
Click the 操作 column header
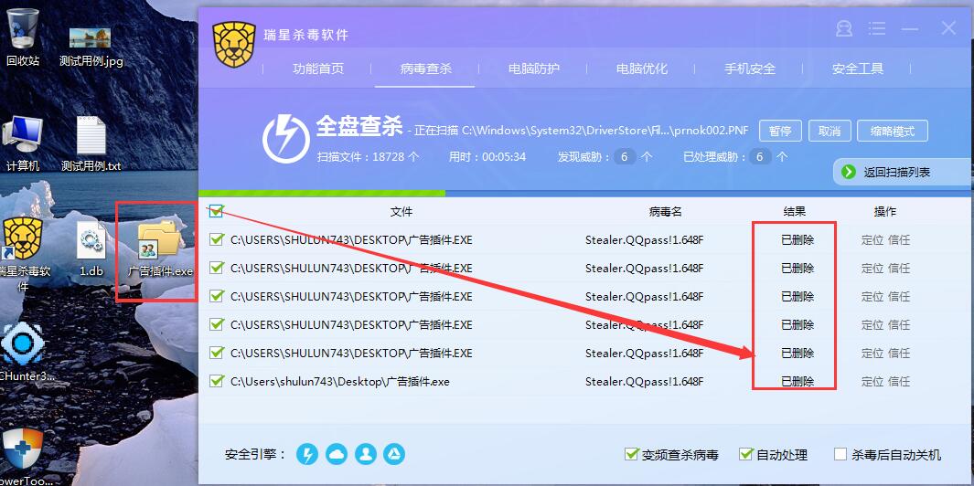885,212
